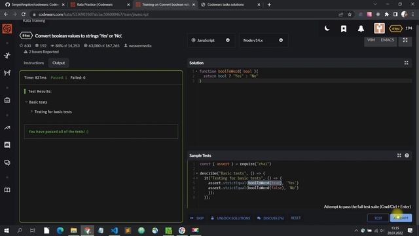Open the Freestyle Sparring sidebar icon
419x236 pixels.
(7, 73)
